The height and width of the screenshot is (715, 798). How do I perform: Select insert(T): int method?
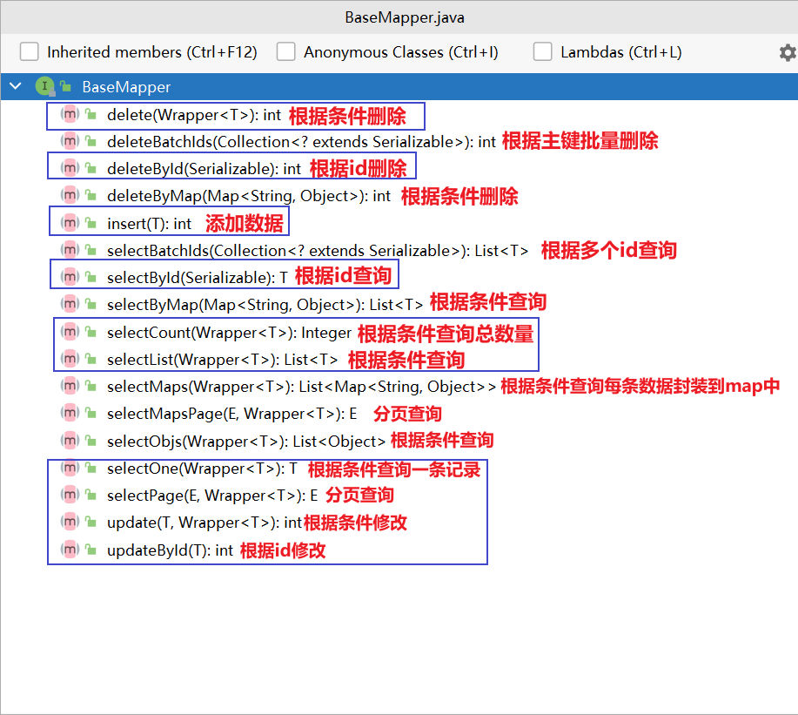coord(149,224)
